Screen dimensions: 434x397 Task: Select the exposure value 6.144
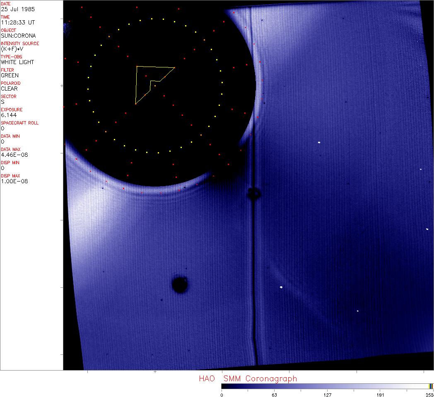tap(9, 115)
